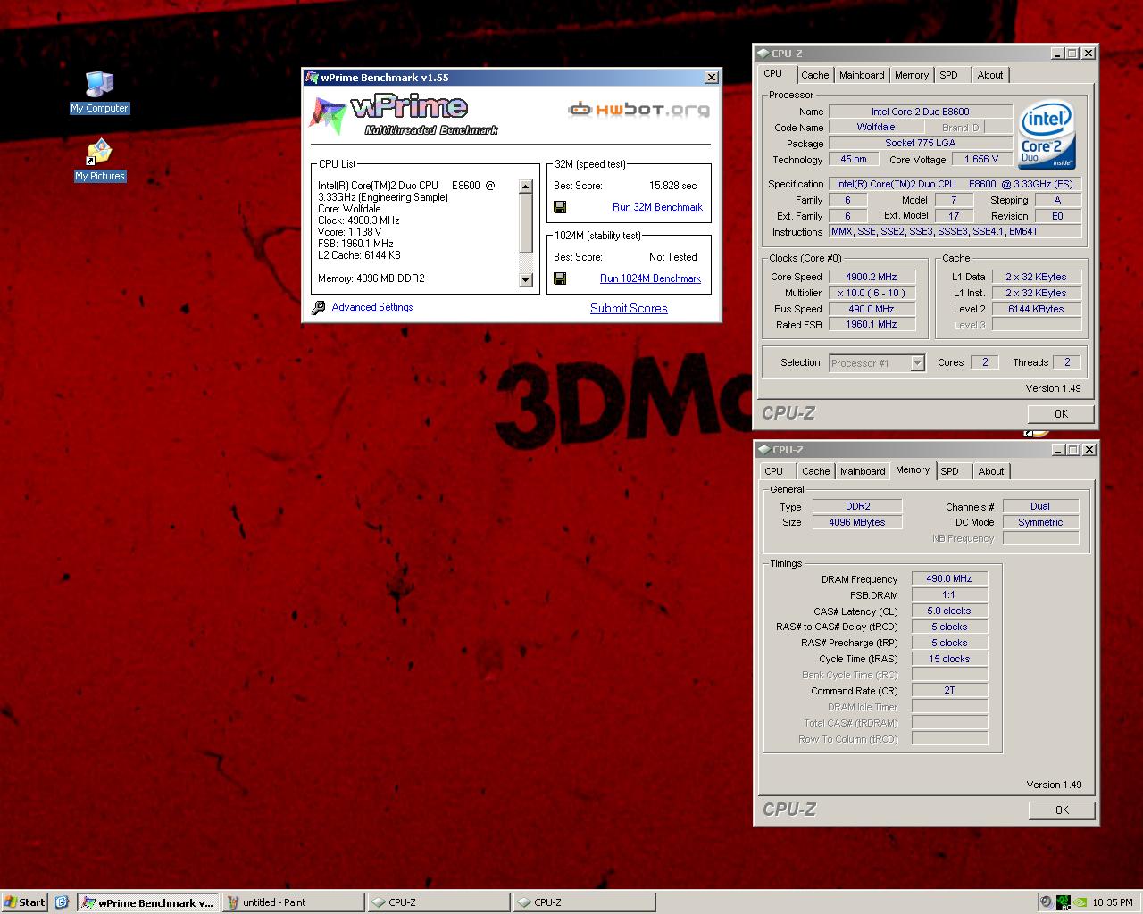The image size is (1143, 914).
Task: Switch to wPrime Benchmark taskbar button
Action: tap(147, 902)
